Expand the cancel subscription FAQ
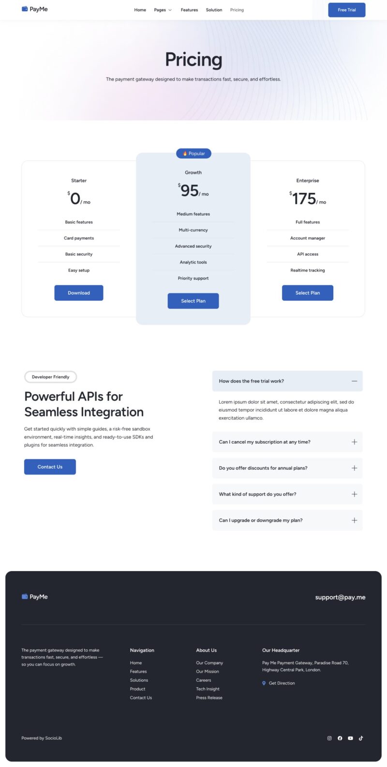This screenshot has width=387, height=767. tap(354, 442)
